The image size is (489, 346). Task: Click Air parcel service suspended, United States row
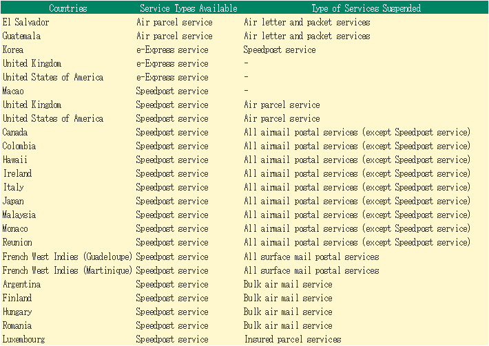pyautogui.click(x=282, y=118)
